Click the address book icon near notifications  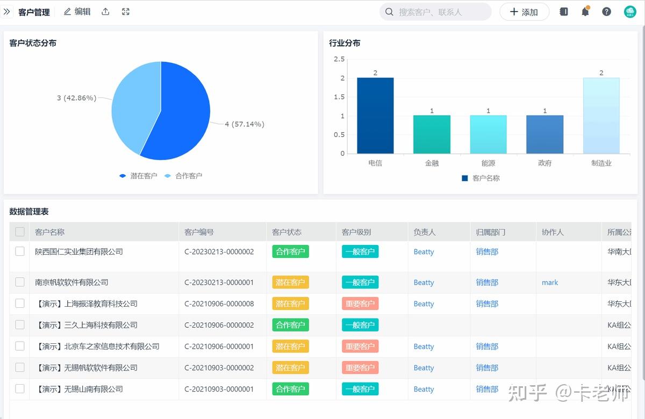click(x=564, y=11)
